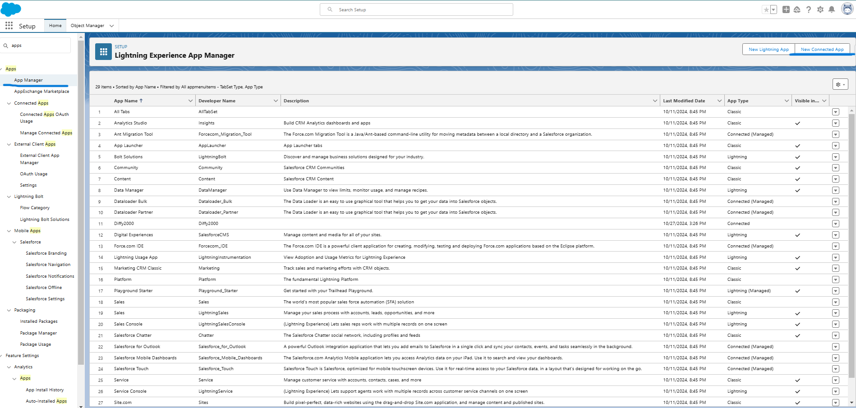Click the Quick Find box containing 'apps'
Viewport: 856px width, 408px height.
[36, 46]
